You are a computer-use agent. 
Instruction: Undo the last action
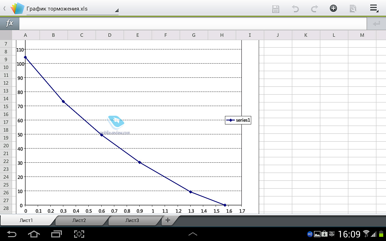(295, 9)
